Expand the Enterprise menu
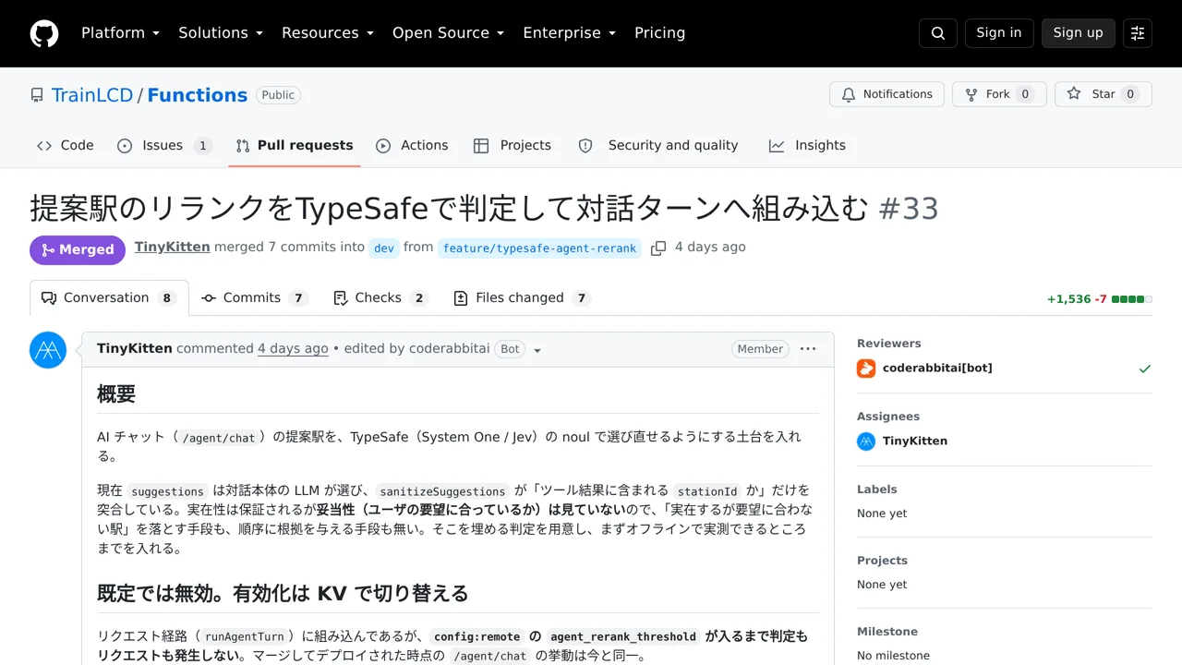Screen dimensions: 1182x665 point(570,33)
